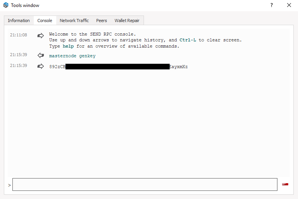Viewport: 298px width, 199px height.
Task: Click the 'masternode genkey' command text
Action: (x=72, y=56)
